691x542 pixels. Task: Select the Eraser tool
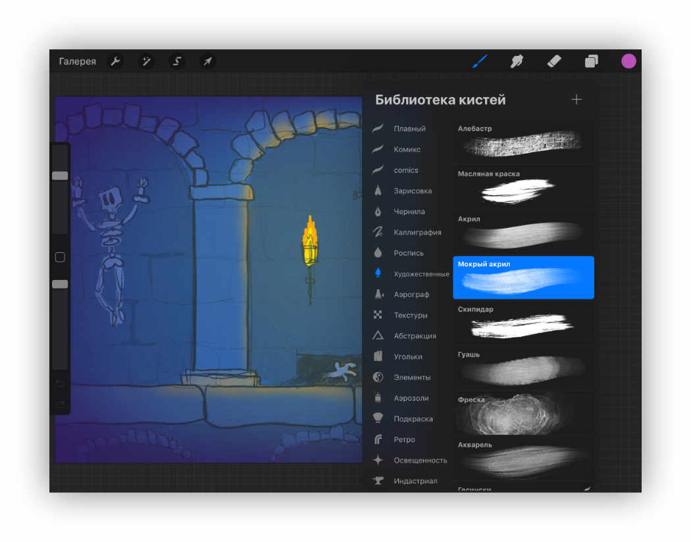point(554,61)
